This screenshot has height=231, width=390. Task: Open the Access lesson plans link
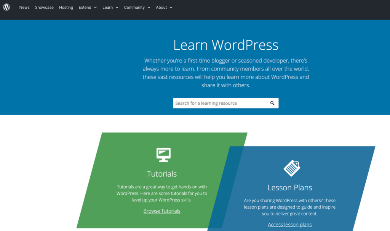pos(289,225)
